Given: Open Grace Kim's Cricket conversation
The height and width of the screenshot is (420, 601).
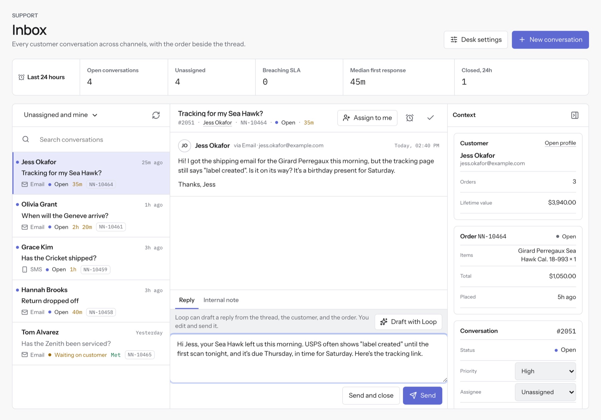Looking at the screenshot, I should click(91, 259).
